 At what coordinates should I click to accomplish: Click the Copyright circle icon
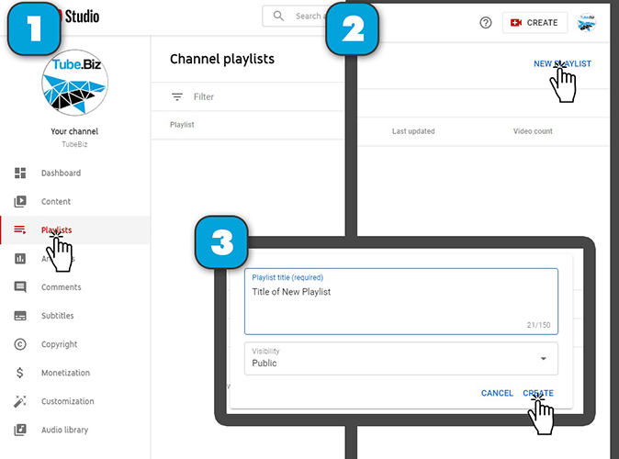20,344
